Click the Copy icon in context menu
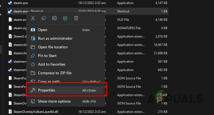Screen dimensions: 214x115 click(44, 18)
